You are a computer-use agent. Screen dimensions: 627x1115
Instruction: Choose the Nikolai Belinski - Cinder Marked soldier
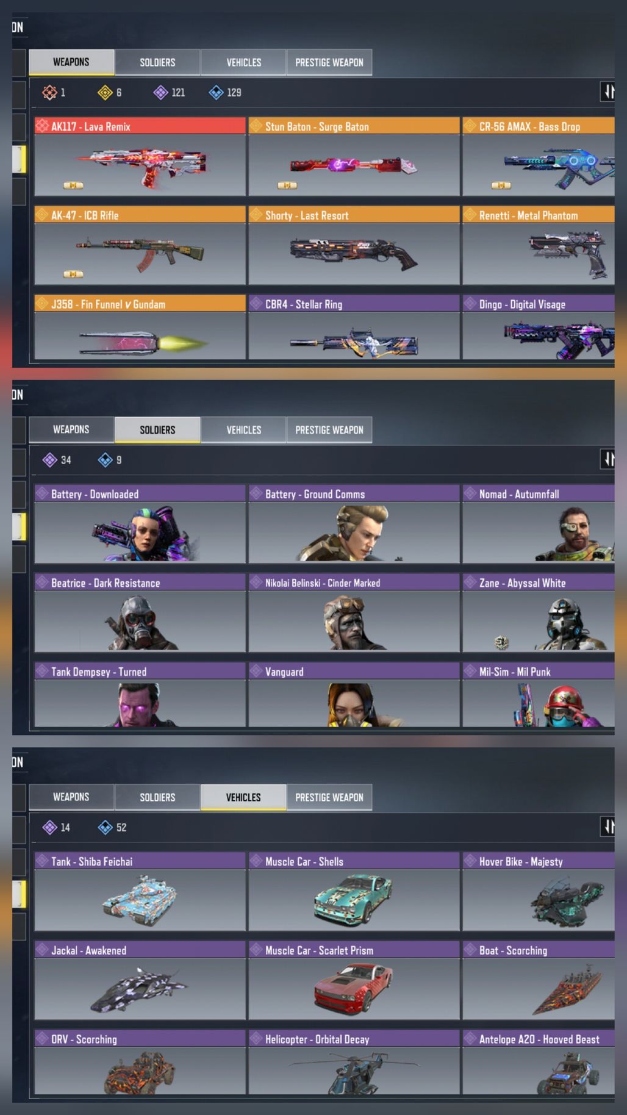pos(354,613)
